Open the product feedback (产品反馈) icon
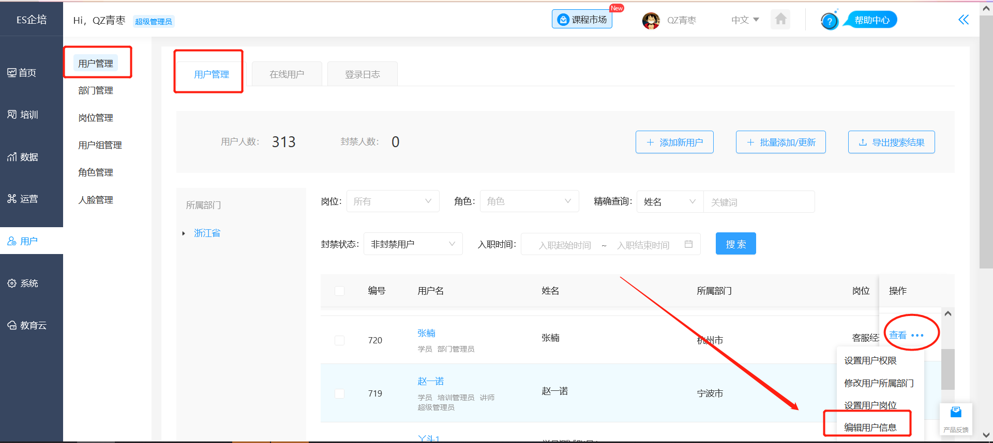This screenshot has height=443, width=993. point(956,418)
